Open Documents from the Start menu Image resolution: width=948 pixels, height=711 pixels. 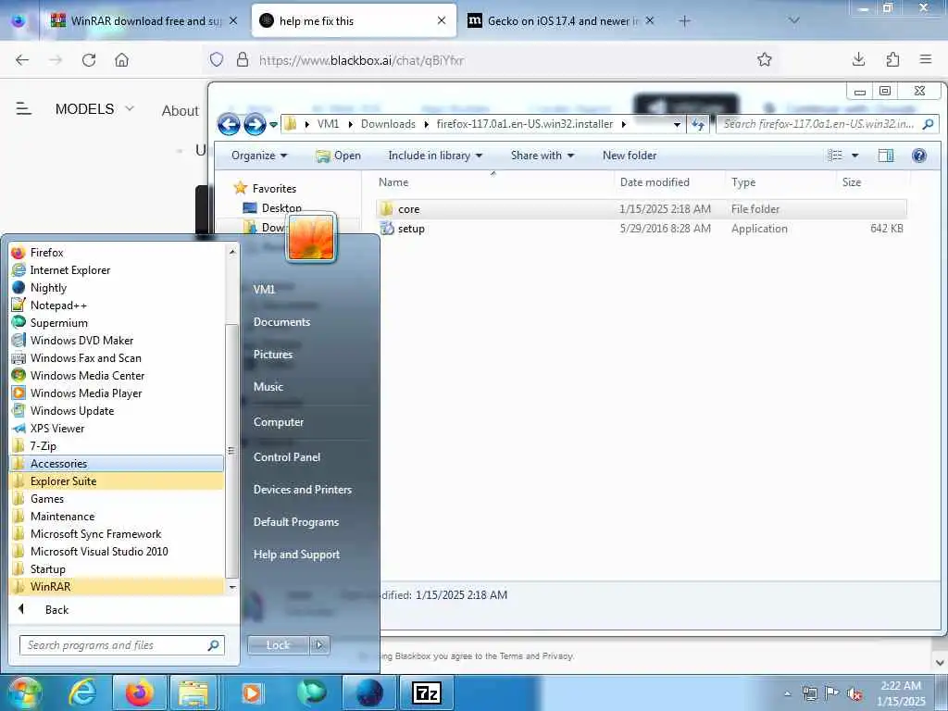pos(281,321)
